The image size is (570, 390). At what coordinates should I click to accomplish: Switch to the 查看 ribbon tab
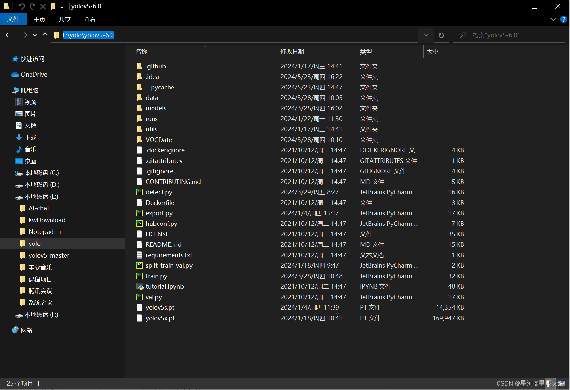[90, 19]
